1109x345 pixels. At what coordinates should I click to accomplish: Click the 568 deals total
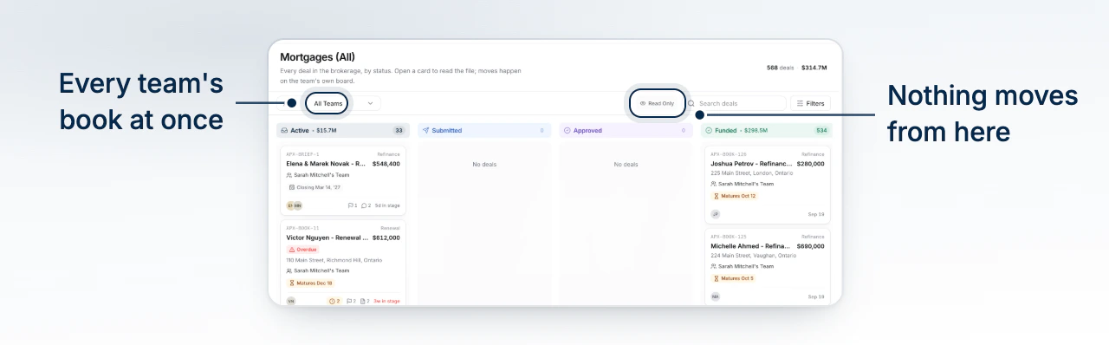pos(780,68)
